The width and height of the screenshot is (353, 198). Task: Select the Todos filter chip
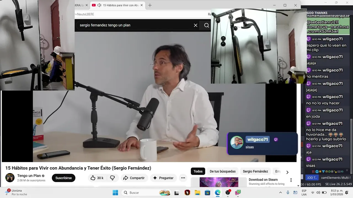pyautogui.click(x=198, y=171)
